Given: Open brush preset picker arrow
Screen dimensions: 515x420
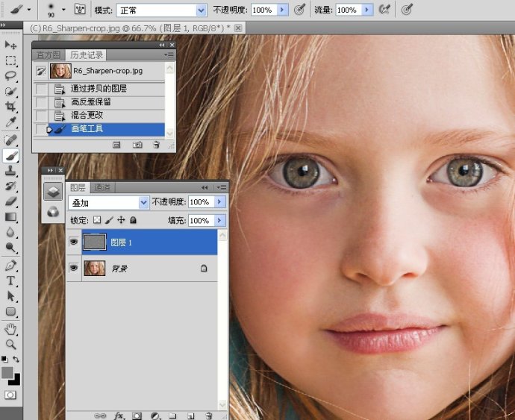Looking at the screenshot, I should (x=63, y=10).
